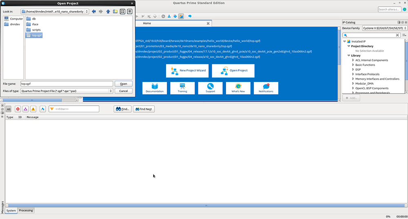Select Computer in dialog sidebar
The width and height of the screenshot is (408, 219).
click(x=13, y=19)
